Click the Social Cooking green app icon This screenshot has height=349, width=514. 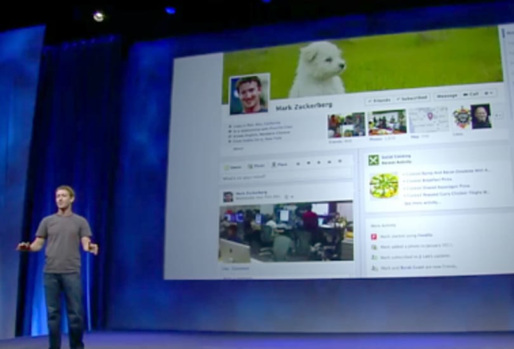pyautogui.click(x=373, y=160)
